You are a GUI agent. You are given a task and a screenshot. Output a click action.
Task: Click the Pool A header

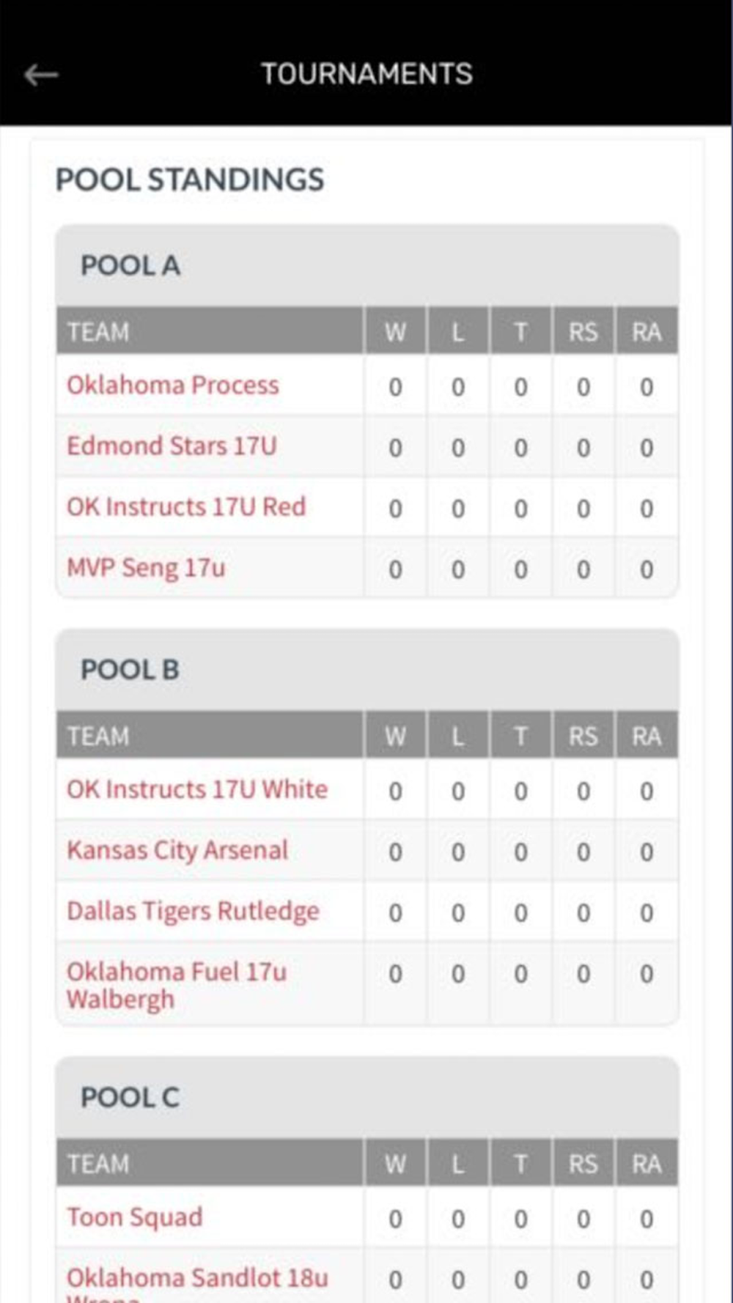point(130,265)
